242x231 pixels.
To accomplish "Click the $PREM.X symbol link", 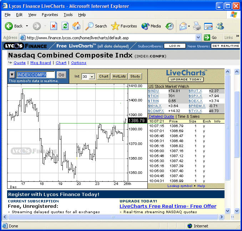I will [x=197, y=106].
